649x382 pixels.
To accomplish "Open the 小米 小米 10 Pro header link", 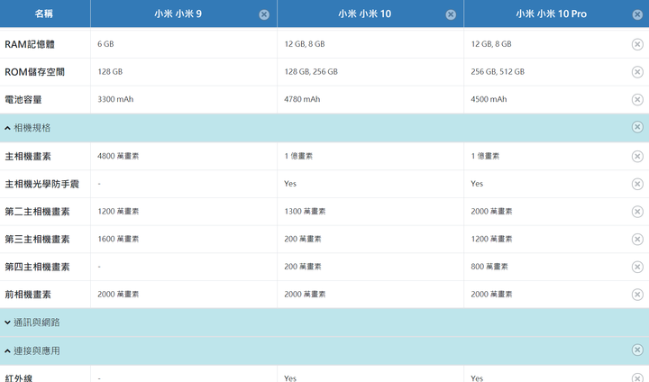I will [552, 14].
